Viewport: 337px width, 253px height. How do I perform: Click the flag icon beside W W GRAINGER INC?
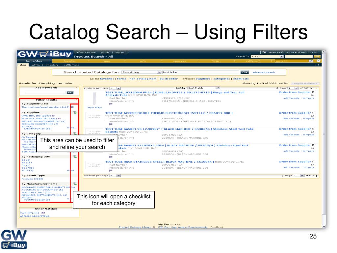pos(59,119)
